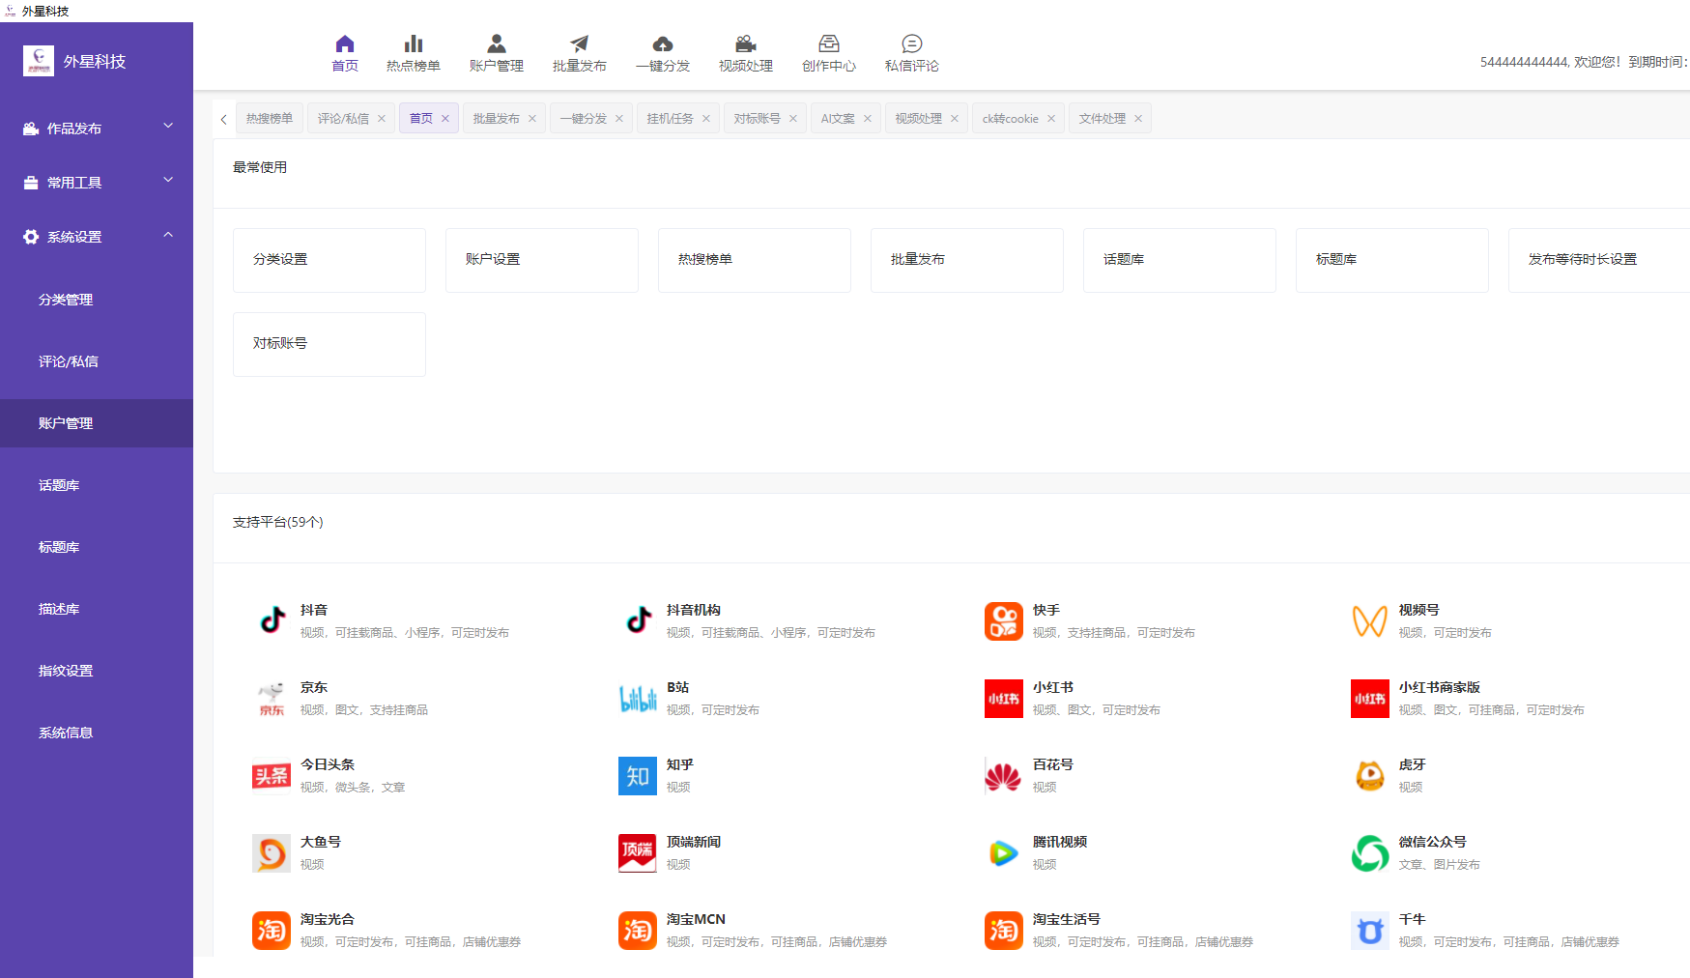The height and width of the screenshot is (978, 1690).
Task: Switch to the 挂机任务 tab
Action: coord(670,119)
